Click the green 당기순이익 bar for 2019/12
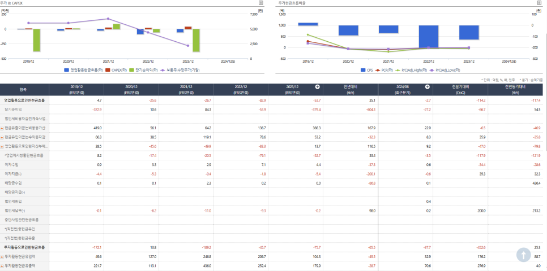547x271 pixels. (37, 40)
